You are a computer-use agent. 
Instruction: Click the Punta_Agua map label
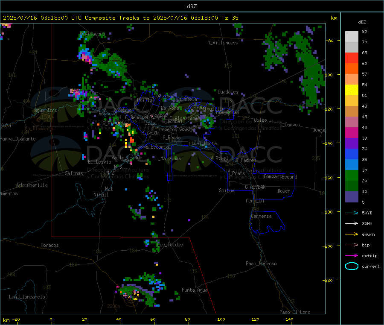(x=195, y=290)
